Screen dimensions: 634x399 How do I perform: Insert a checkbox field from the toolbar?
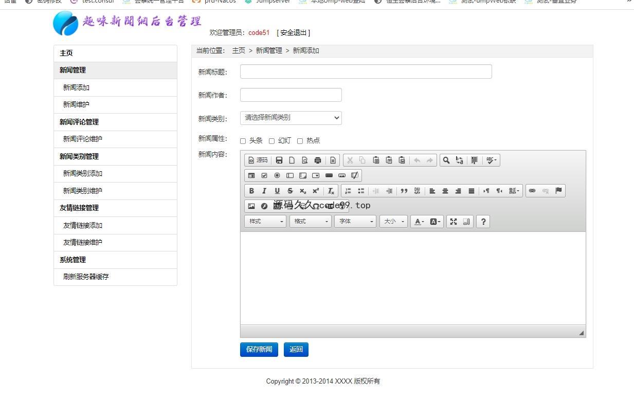(264, 176)
